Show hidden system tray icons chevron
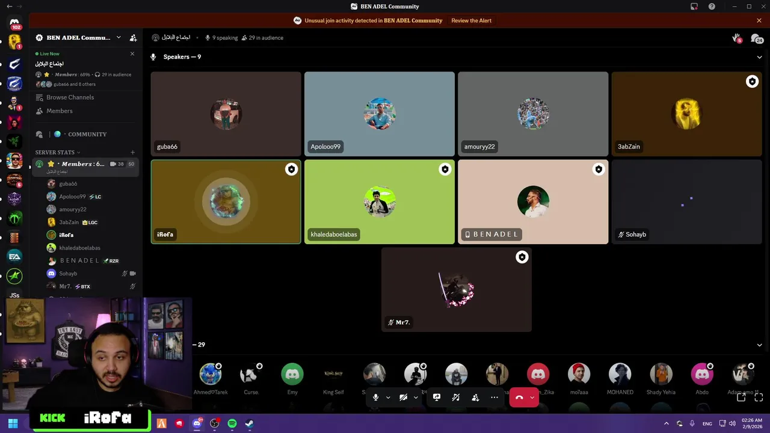This screenshot has width=770, height=433. [x=666, y=423]
